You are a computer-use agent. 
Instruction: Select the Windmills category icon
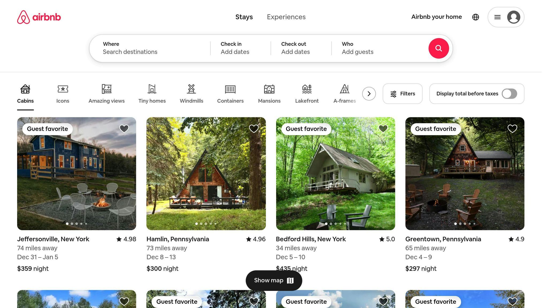(x=191, y=94)
